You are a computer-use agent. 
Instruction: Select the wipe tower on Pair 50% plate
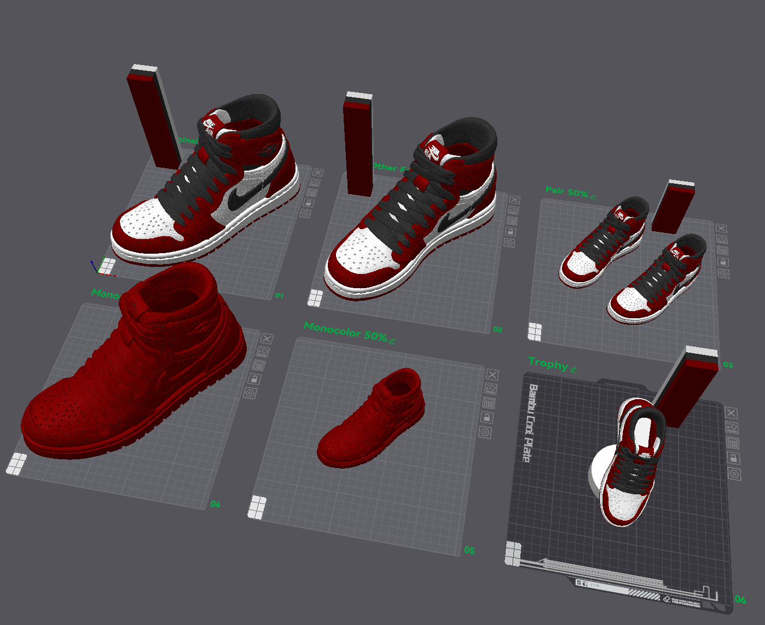pyautogui.click(x=673, y=208)
